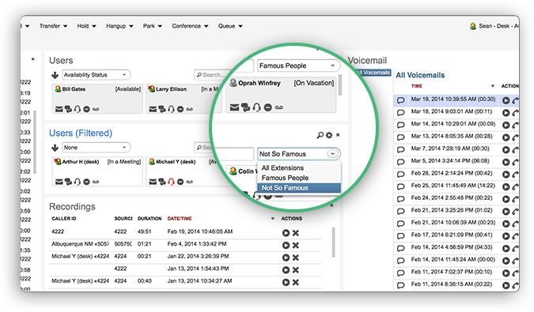
Task: Send email to Larry Ellison via envelope icon
Action: [x=153, y=109]
